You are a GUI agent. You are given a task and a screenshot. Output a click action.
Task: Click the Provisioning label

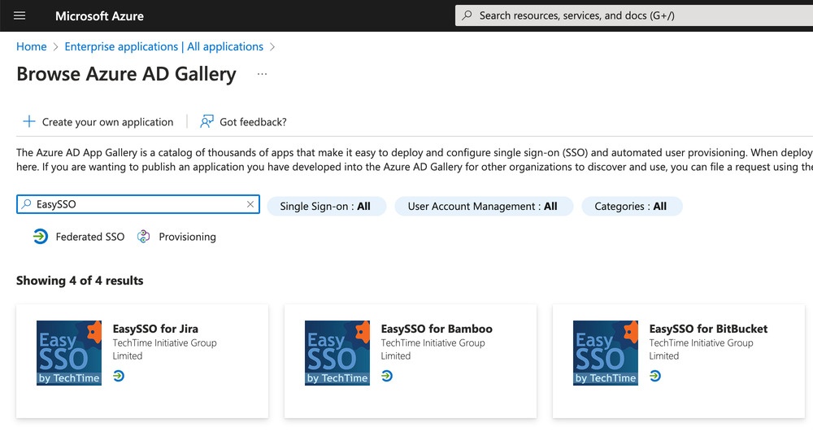187,237
